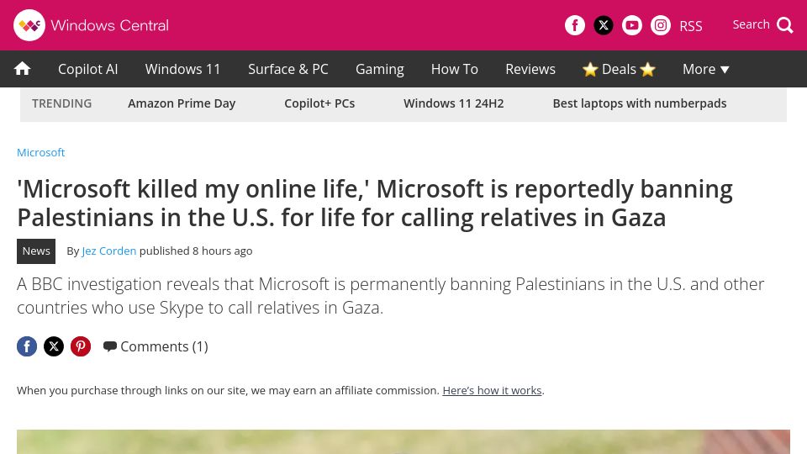Open the X profile from header icon
The height and width of the screenshot is (454, 807).
point(604,25)
